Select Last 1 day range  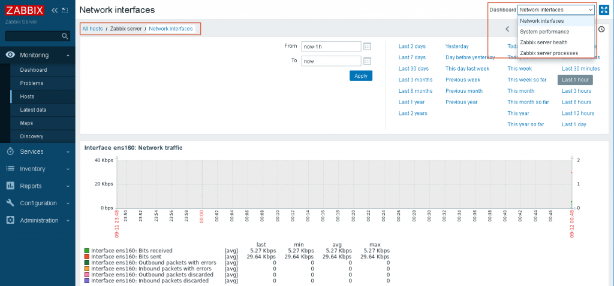click(x=574, y=124)
